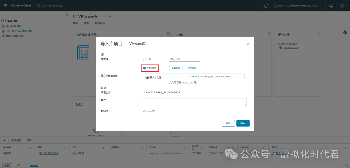Select VMware库 in the navigation tree

tap(11, 21)
